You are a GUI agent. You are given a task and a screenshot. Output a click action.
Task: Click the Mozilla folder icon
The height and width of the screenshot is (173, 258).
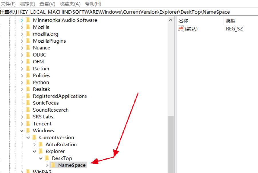point(28,27)
